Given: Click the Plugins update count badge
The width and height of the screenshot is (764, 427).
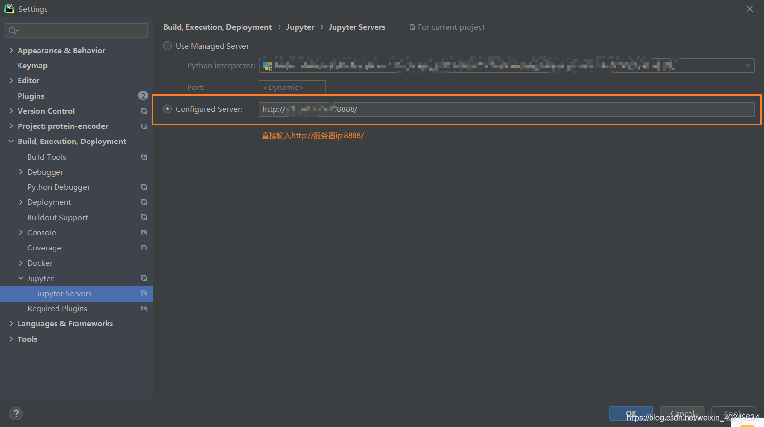Looking at the screenshot, I should (x=143, y=96).
